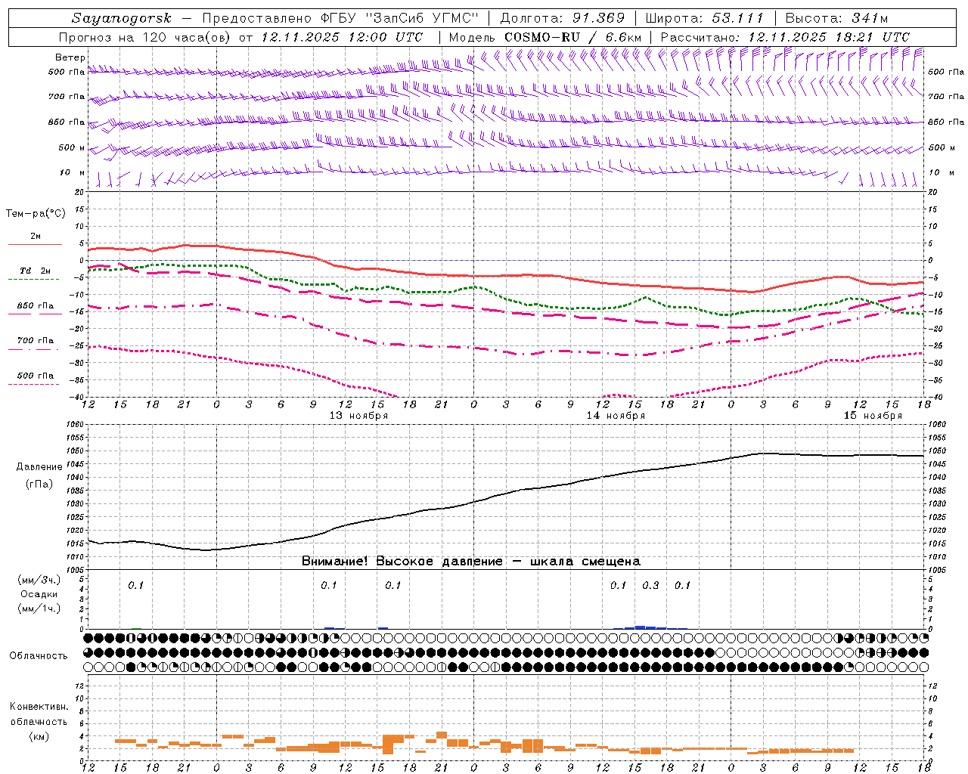Click the 'Высота: 341м' elevation text
The width and height of the screenshot is (968, 774).
click(836, 18)
